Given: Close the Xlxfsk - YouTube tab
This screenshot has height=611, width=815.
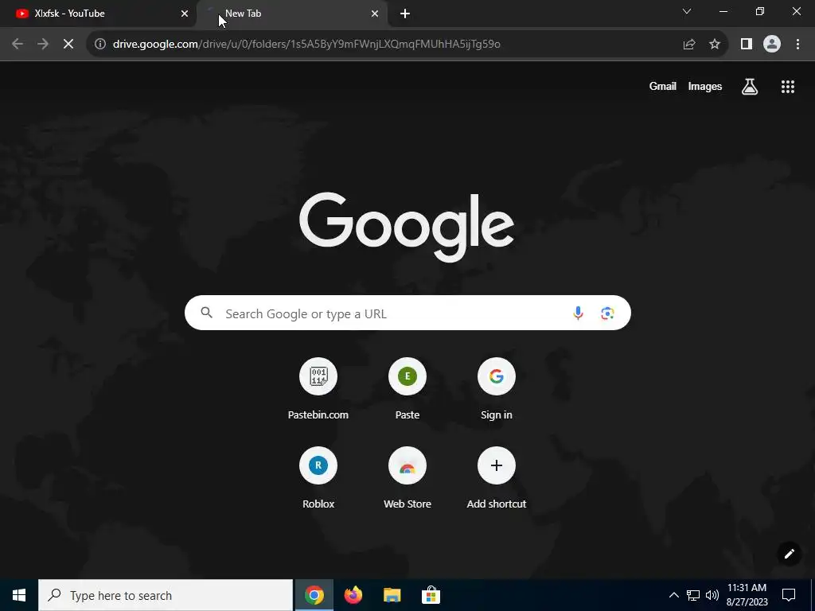Looking at the screenshot, I should [x=185, y=14].
